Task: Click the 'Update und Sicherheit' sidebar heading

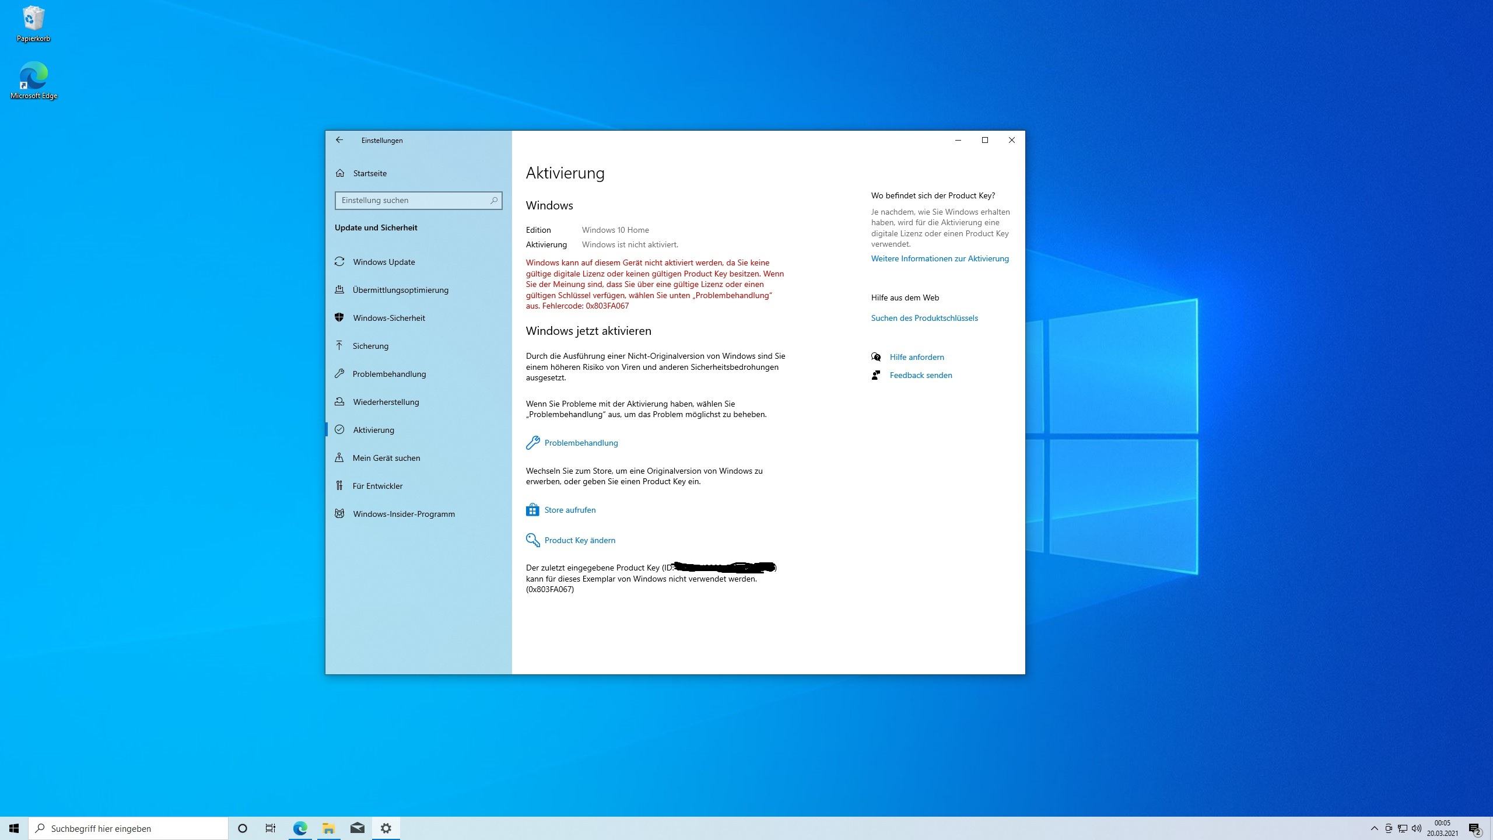Action: pyautogui.click(x=376, y=228)
